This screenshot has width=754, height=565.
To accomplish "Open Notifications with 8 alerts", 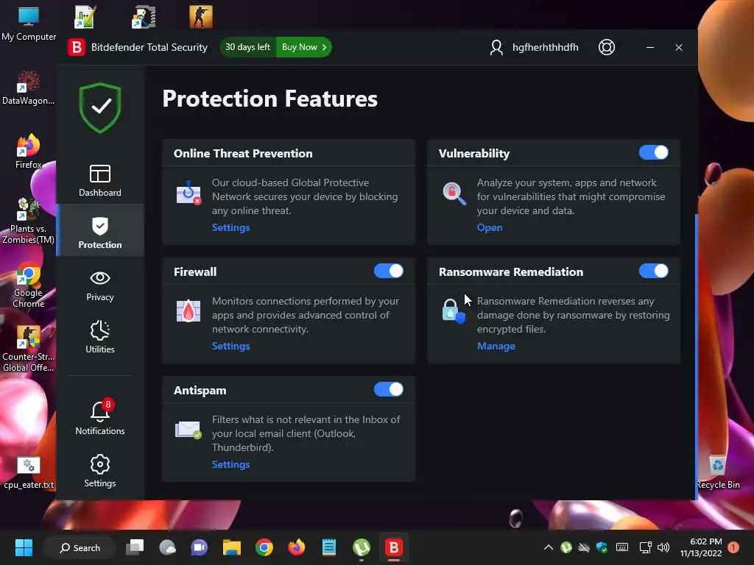I will click(100, 418).
